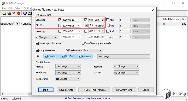Open the Temporary attribute dropdown
This screenshot has height=101, width=188.
tap(68, 79)
